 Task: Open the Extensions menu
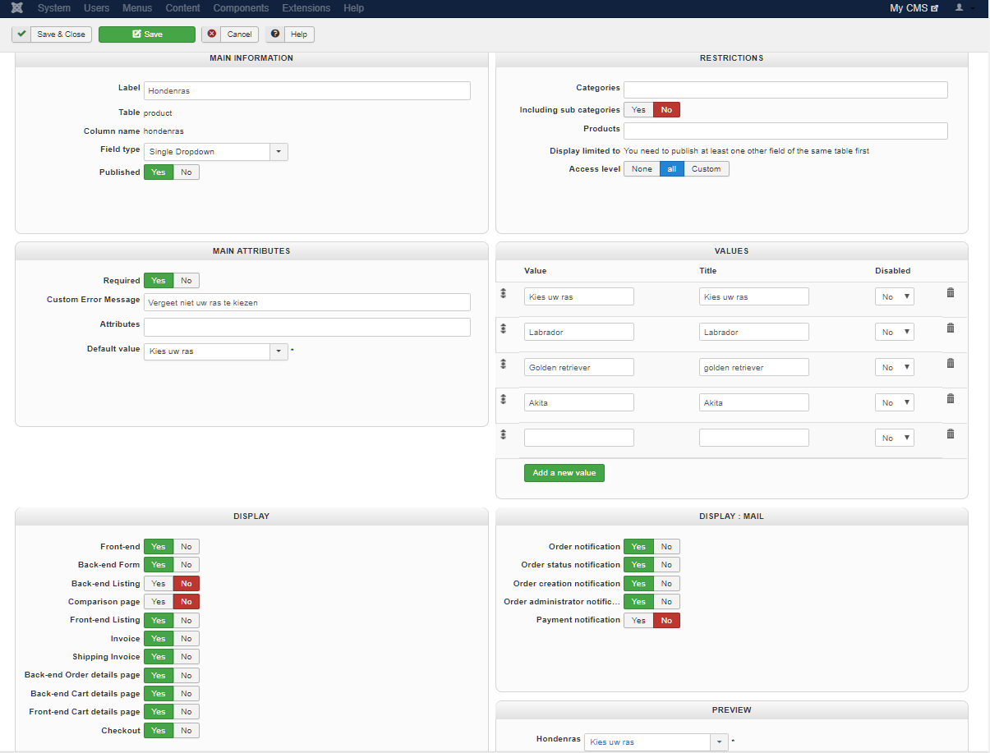pos(306,8)
